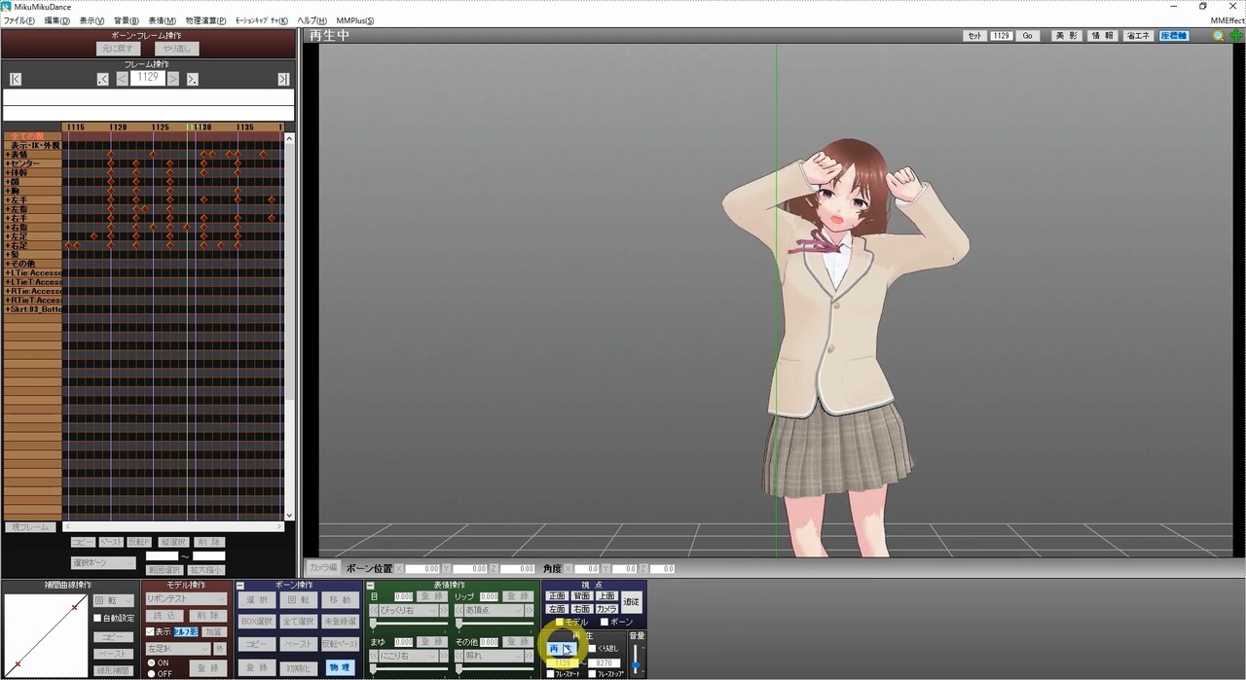Image resolution: width=1246 pixels, height=680 pixels.
Task: Open the 回転 dropdown in 補間曲線操作
Action: click(x=114, y=601)
